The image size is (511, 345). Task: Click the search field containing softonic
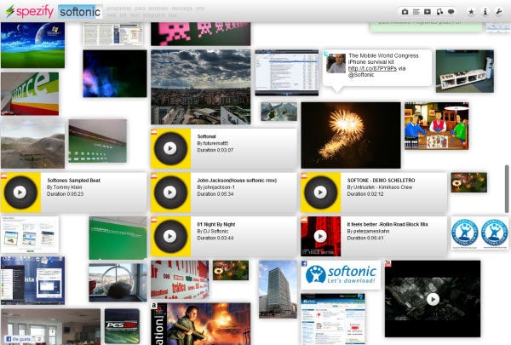pyautogui.click(x=80, y=12)
